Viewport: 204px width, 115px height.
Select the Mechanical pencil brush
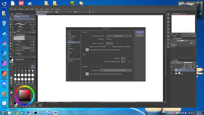coord(24,22)
